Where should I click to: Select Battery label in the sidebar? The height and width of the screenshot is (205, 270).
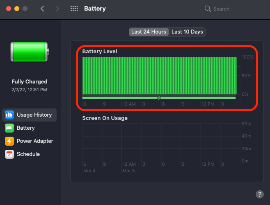(26, 128)
